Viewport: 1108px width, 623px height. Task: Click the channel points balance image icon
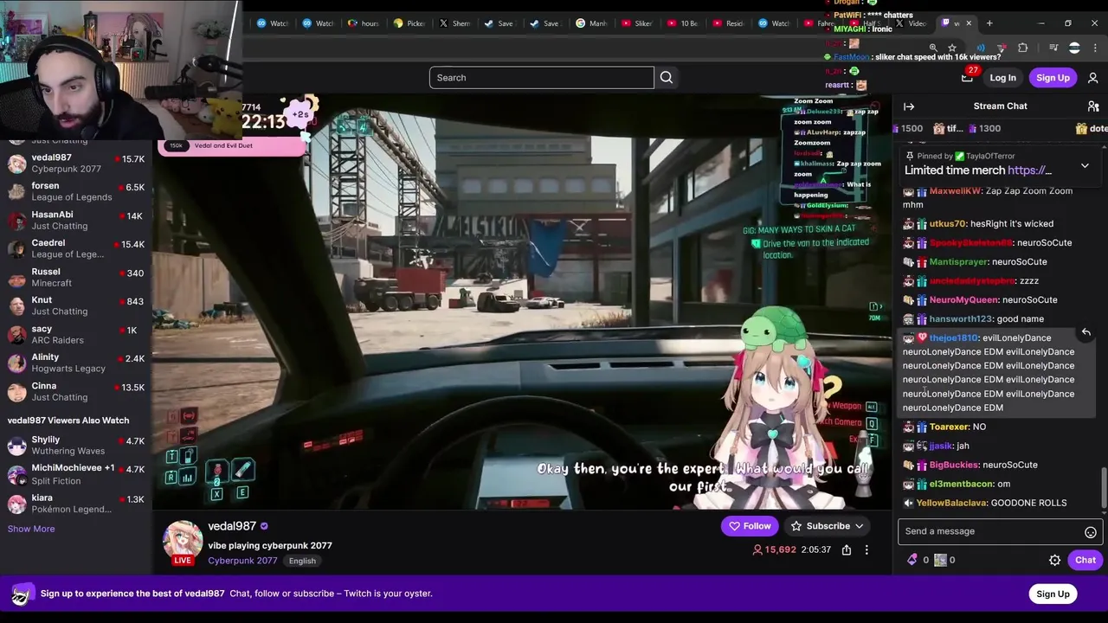point(940,560)
